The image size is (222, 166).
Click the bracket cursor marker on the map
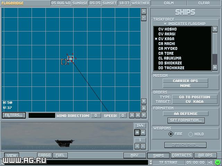(x=64, y=62)
